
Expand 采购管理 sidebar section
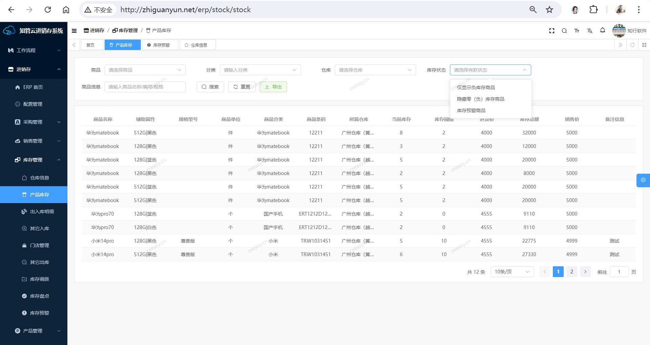[x=34, y=122]
